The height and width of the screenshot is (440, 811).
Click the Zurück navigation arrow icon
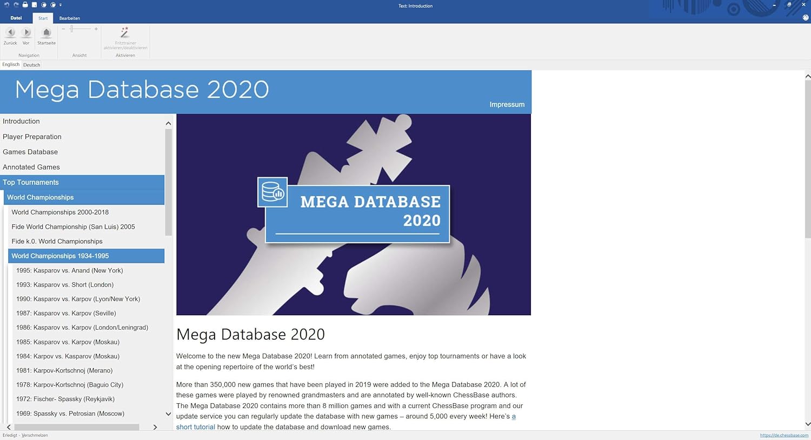[x=10, y=32]
